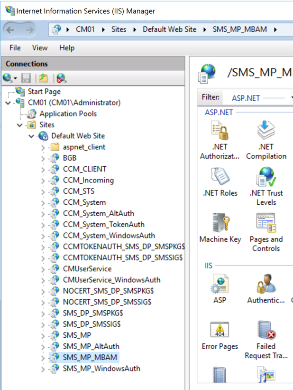Select CCM_STS application
This screenshot has height=390, width=293.
click(x=78, y=191)
